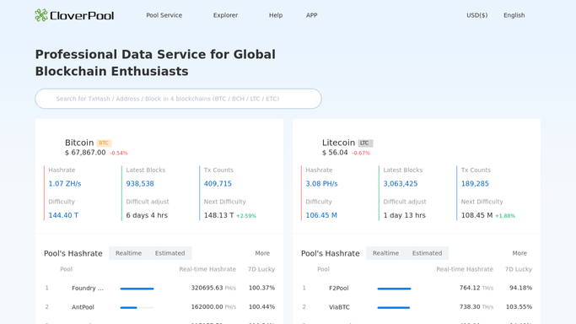This screenshot has height=324, width=576.
Task: Switch Litecoin pool hashrate to Estimated
Action: 427,253
